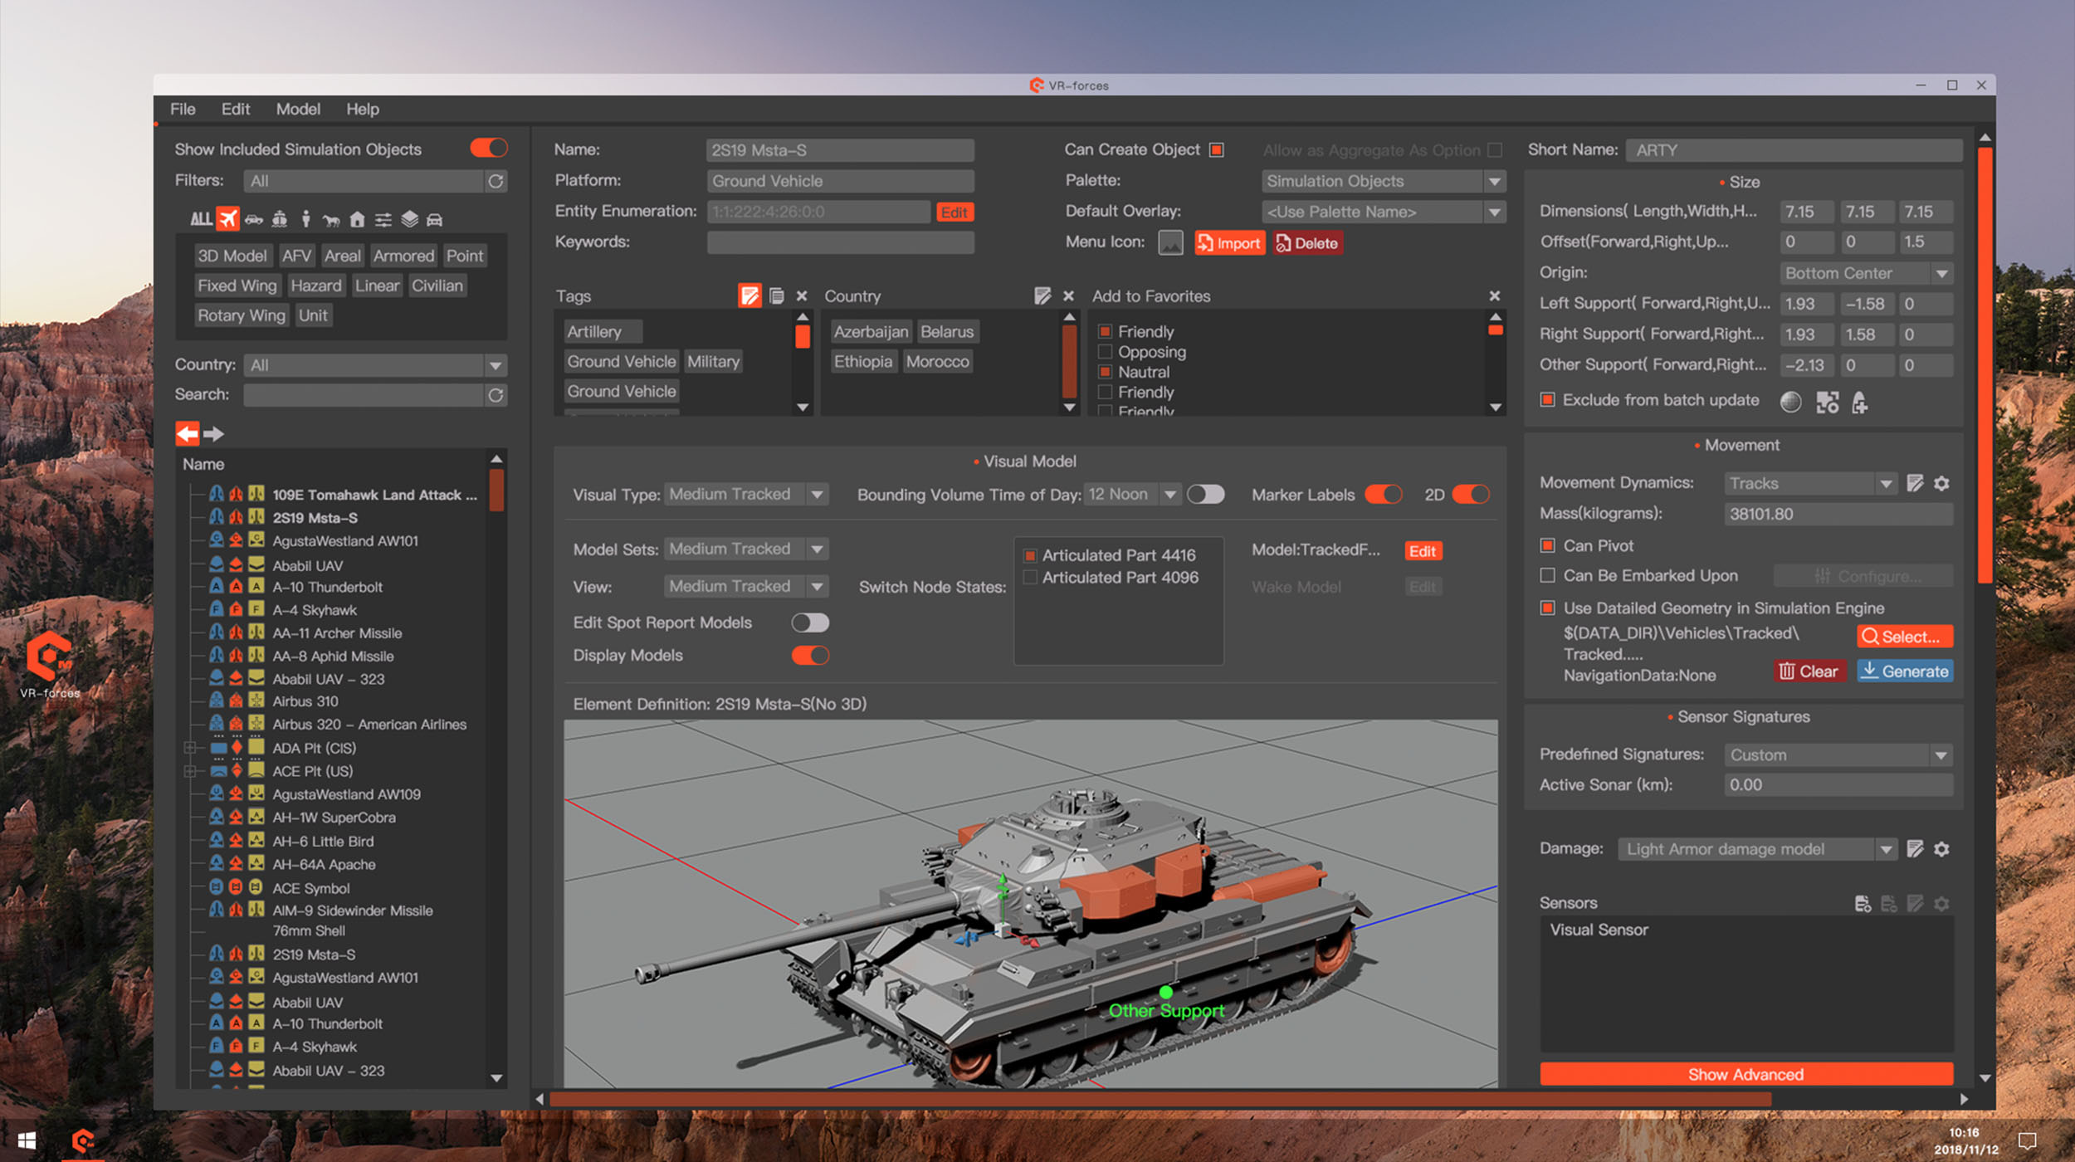The width and height of the screenshot is (2075, 1162).
Task: Refresh the Search field
Action: pos(496,395)
